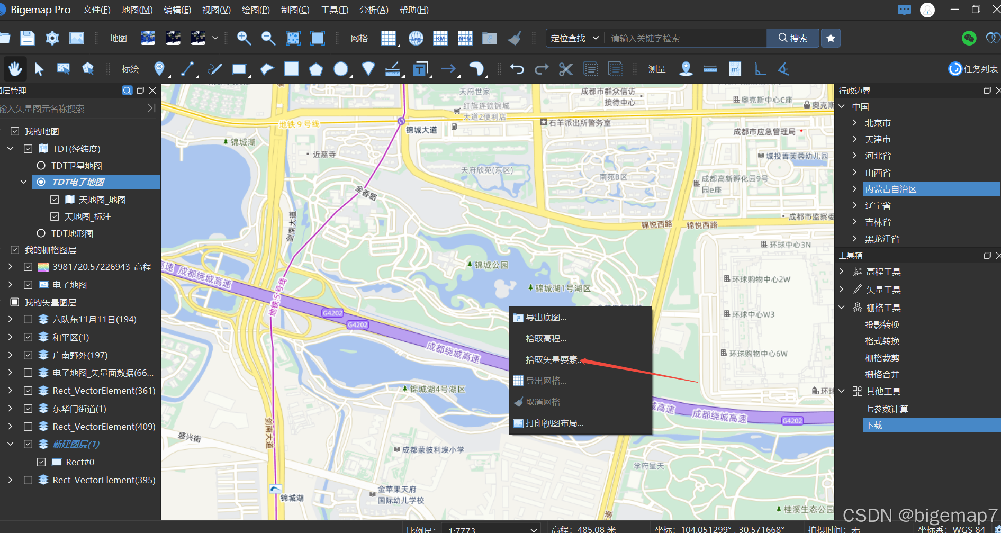
Task: Click the save floppy disk icon
Action: point(27,38)
